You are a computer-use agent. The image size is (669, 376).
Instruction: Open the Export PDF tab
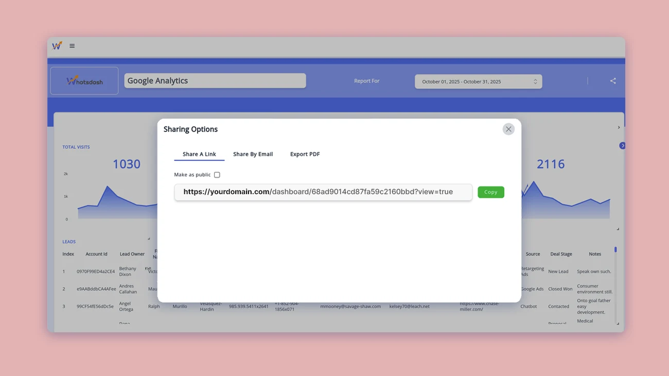[x=305, y=154]
